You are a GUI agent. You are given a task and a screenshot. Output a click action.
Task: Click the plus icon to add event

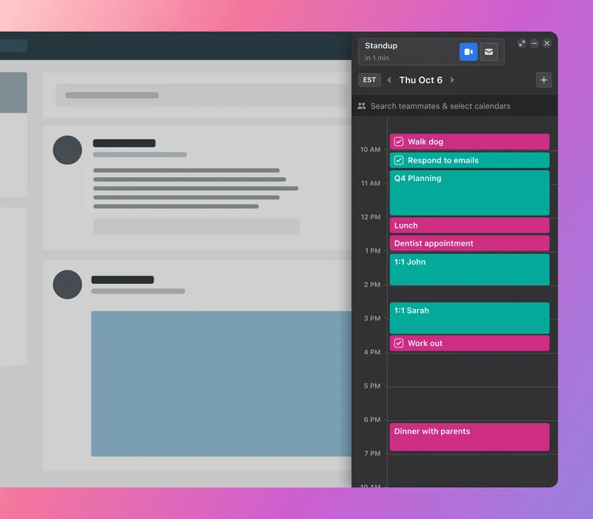click(543, 80)
